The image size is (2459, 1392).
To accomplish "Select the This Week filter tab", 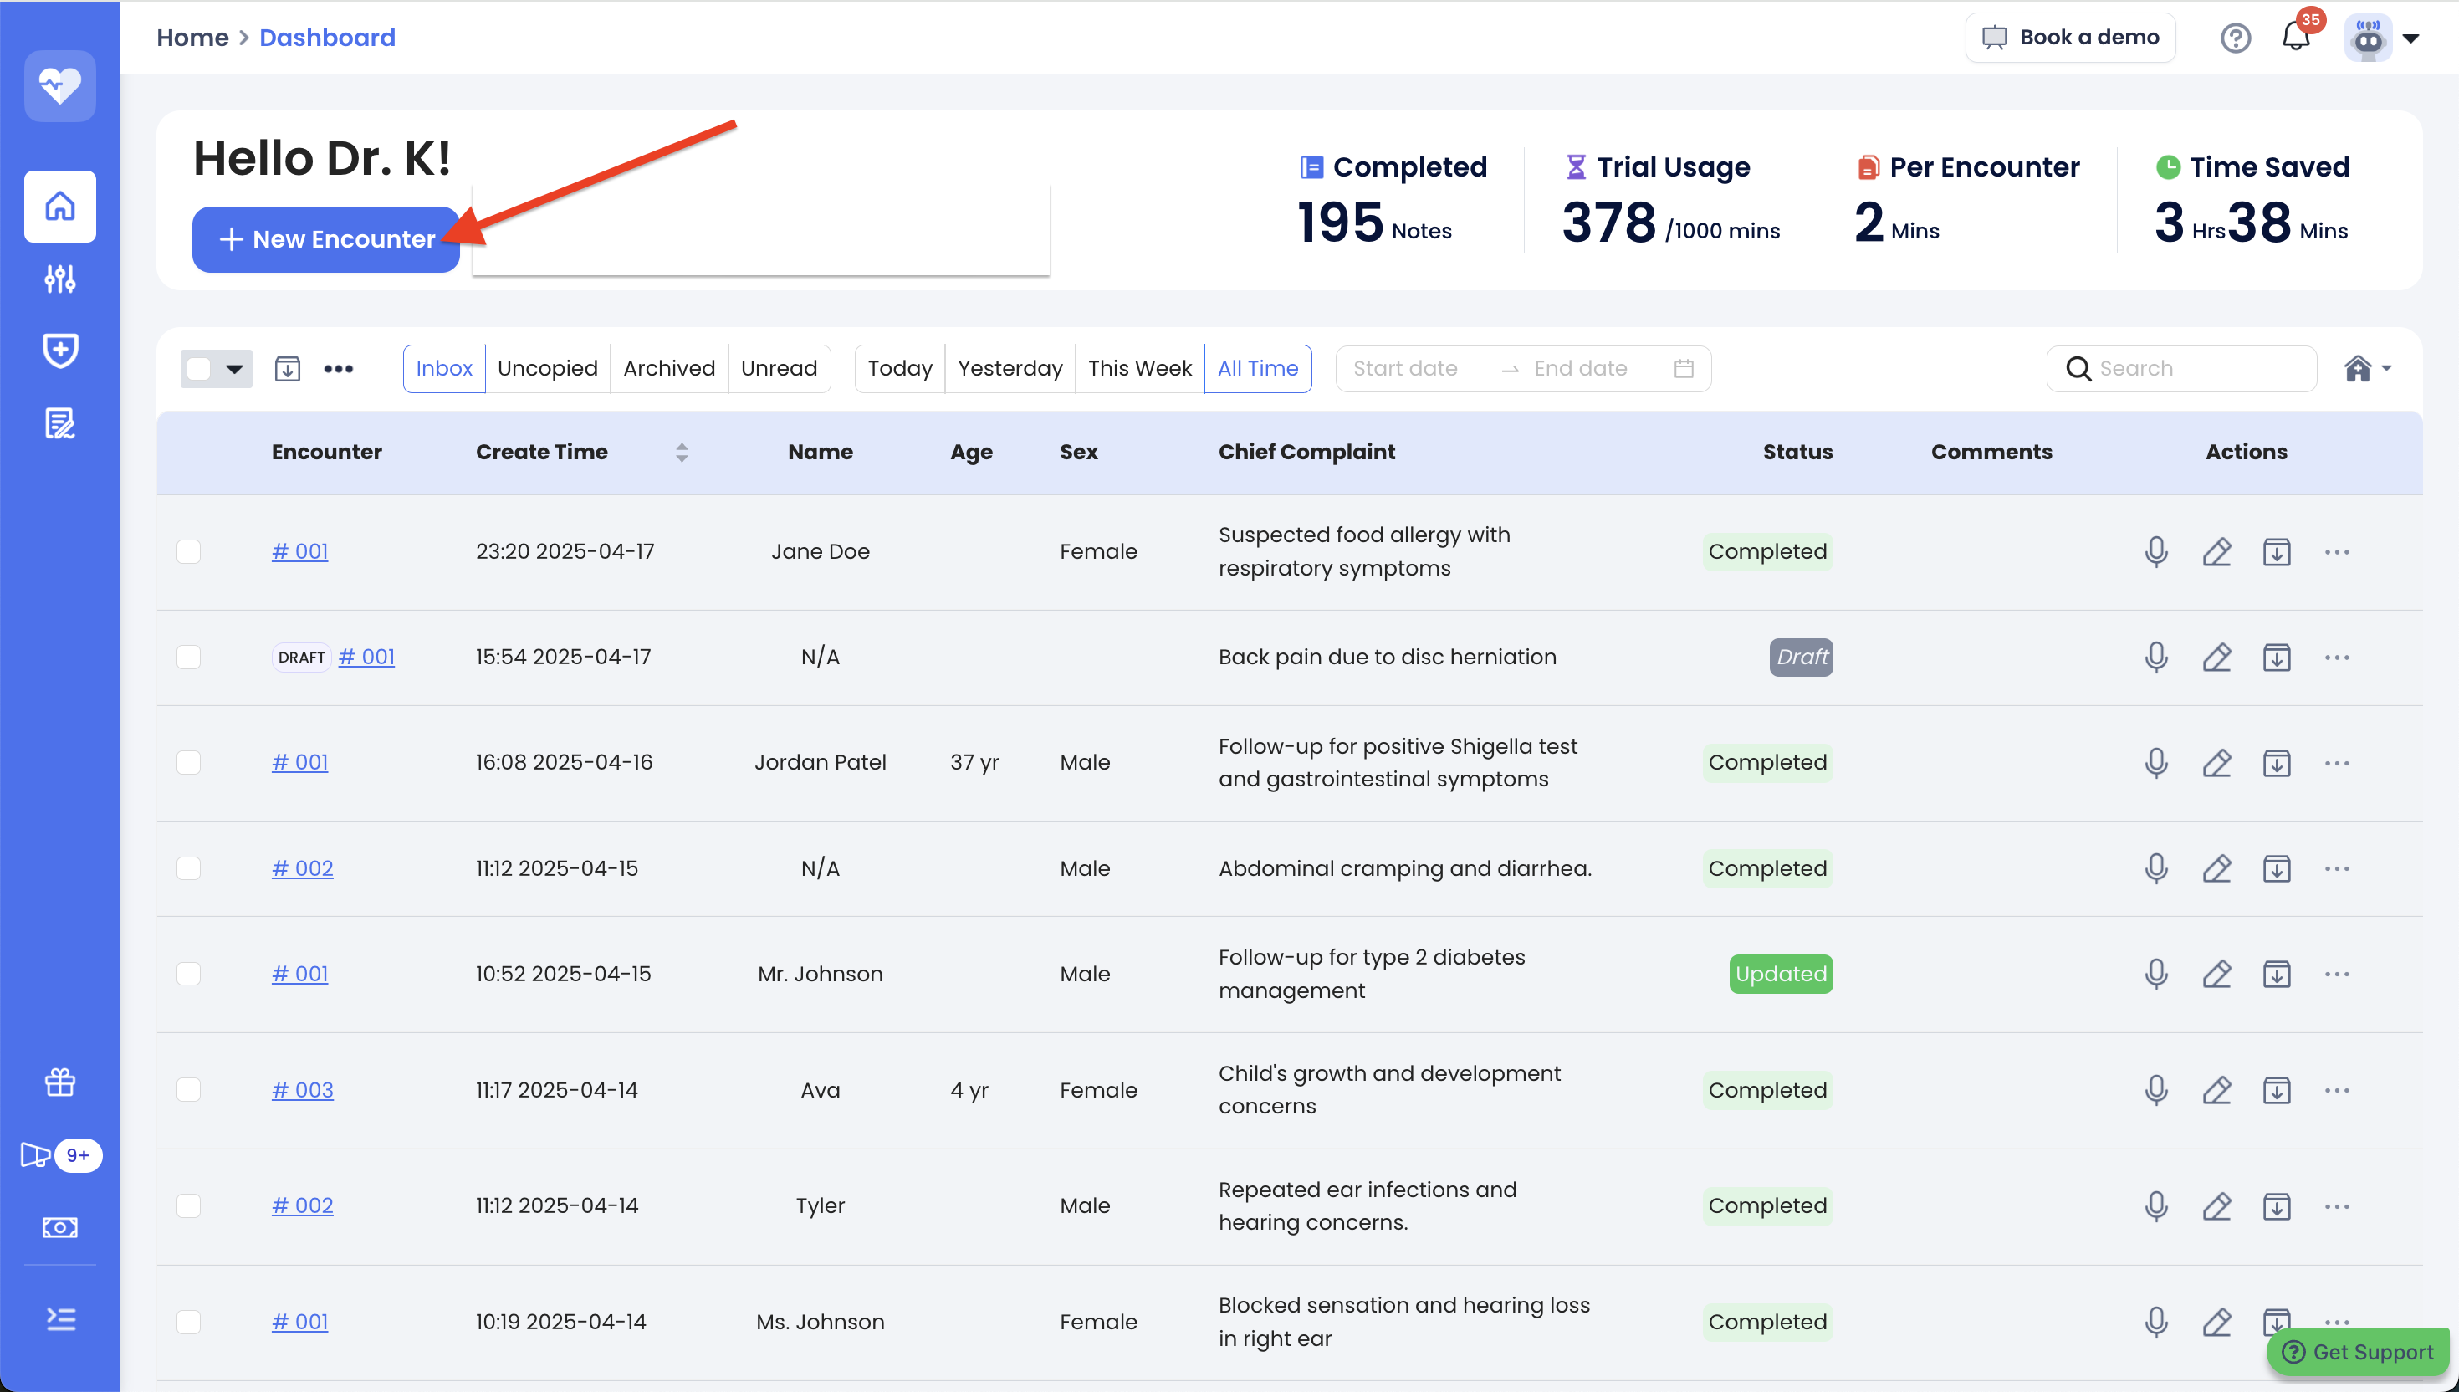I will tap(1139, 368).
